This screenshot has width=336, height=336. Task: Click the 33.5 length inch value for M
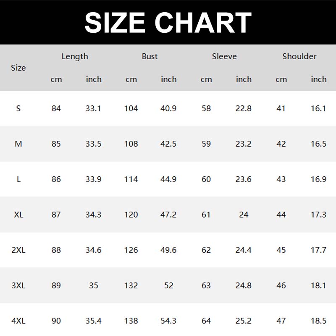pos(93,144)
